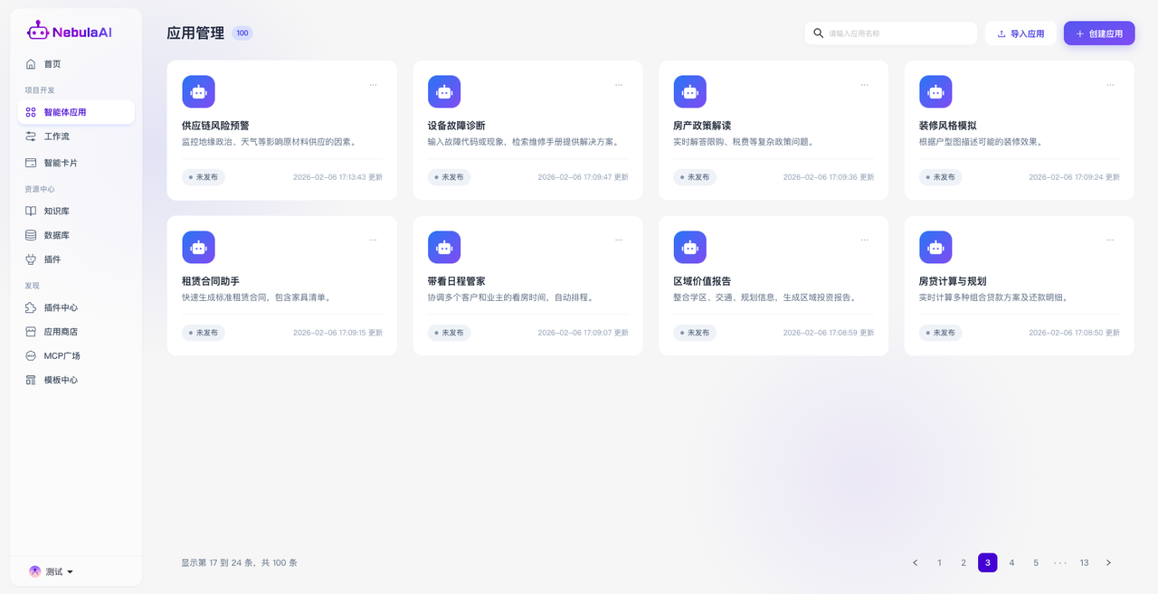The width and height of the screenshot is (1158, 594).
Task: Open more options on 装修风格模拟 card
Action: coord(1110,85)
